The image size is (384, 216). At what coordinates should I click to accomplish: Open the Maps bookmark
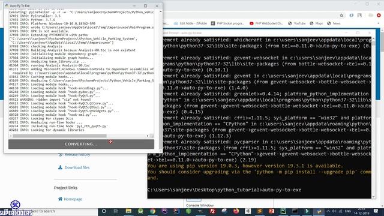pos(316,23)
